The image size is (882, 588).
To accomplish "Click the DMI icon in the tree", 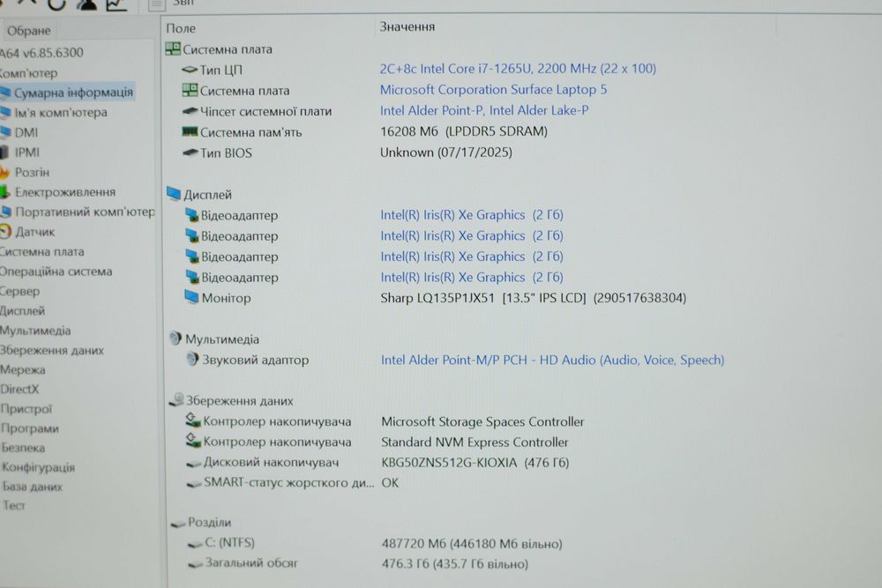I will coord(5,132).
